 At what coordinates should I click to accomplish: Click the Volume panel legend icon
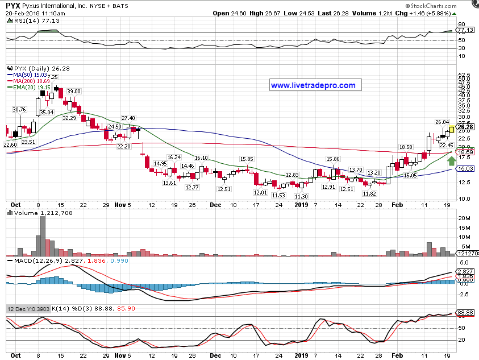coord(9,213)
